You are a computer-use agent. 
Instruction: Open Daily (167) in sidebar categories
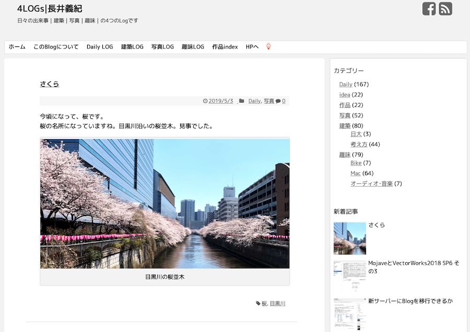346,84
